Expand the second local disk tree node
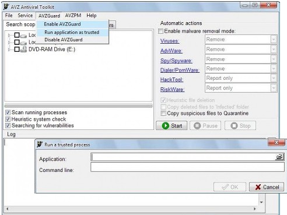 tap(9, 43)
